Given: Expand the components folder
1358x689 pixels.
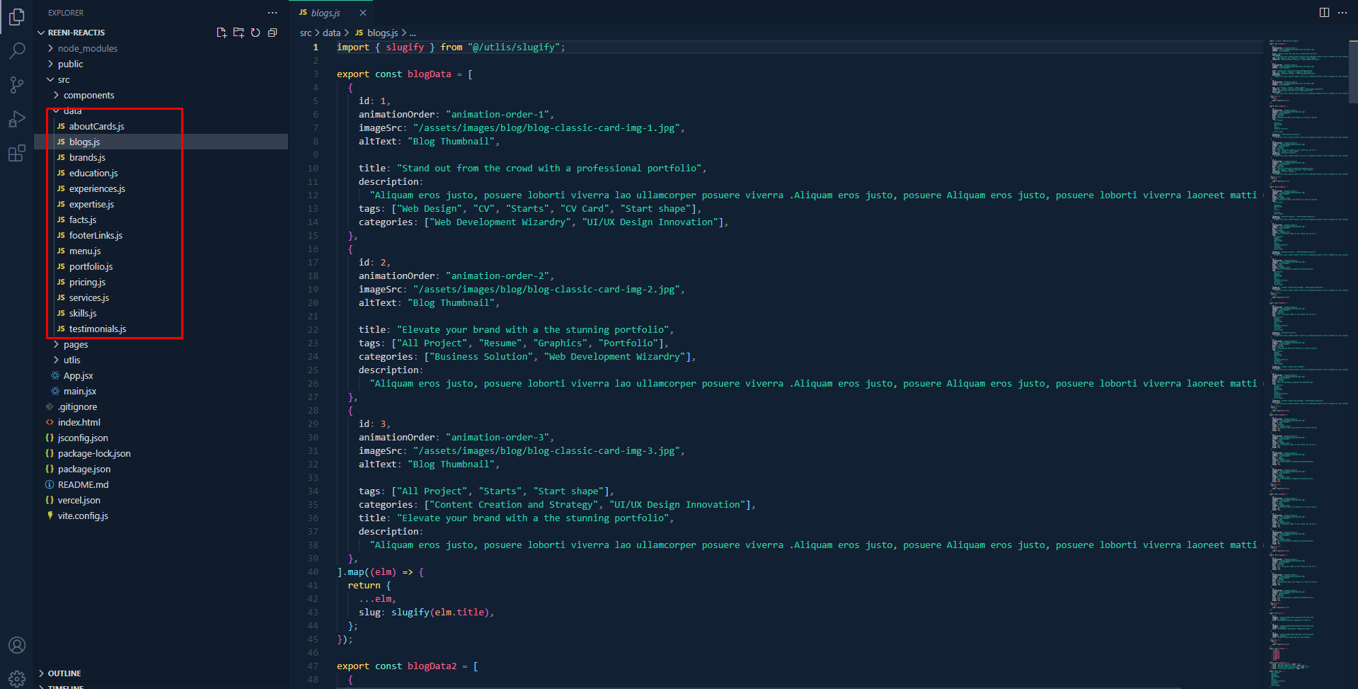Looking at the screenshot, I should coord(88,95).
